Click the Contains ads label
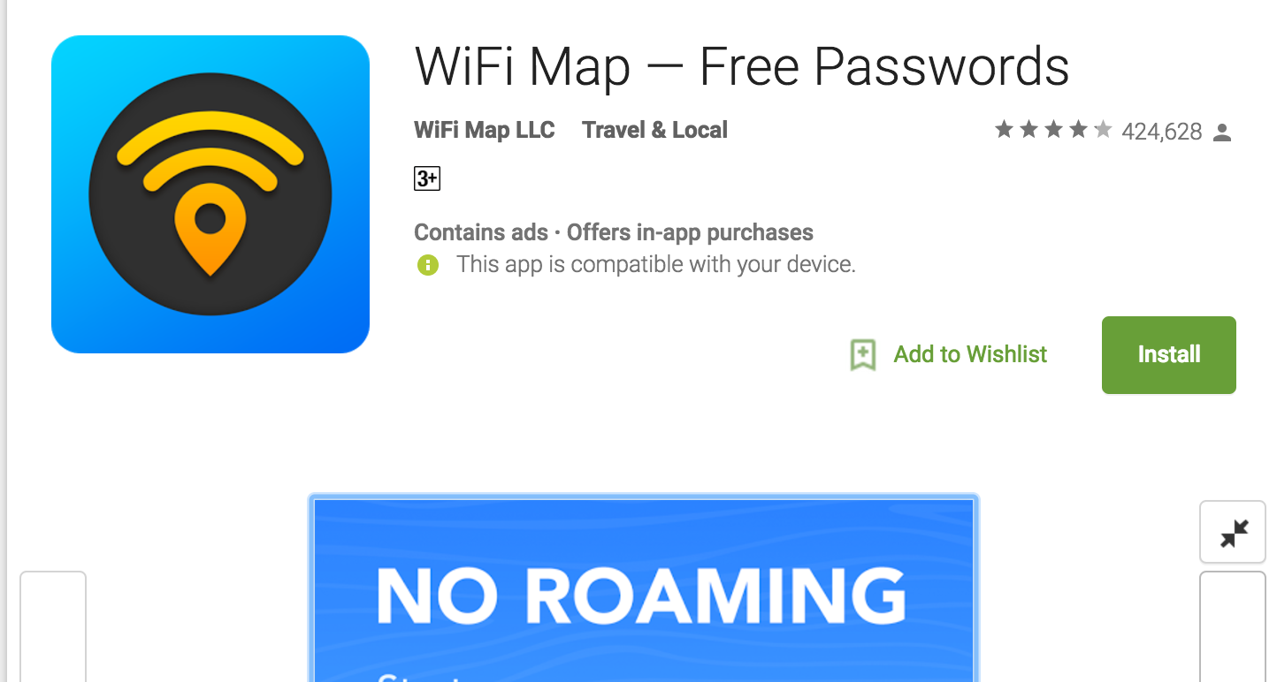The height and width of the screenshot is (682, 1277). click(x=481, y=232)
